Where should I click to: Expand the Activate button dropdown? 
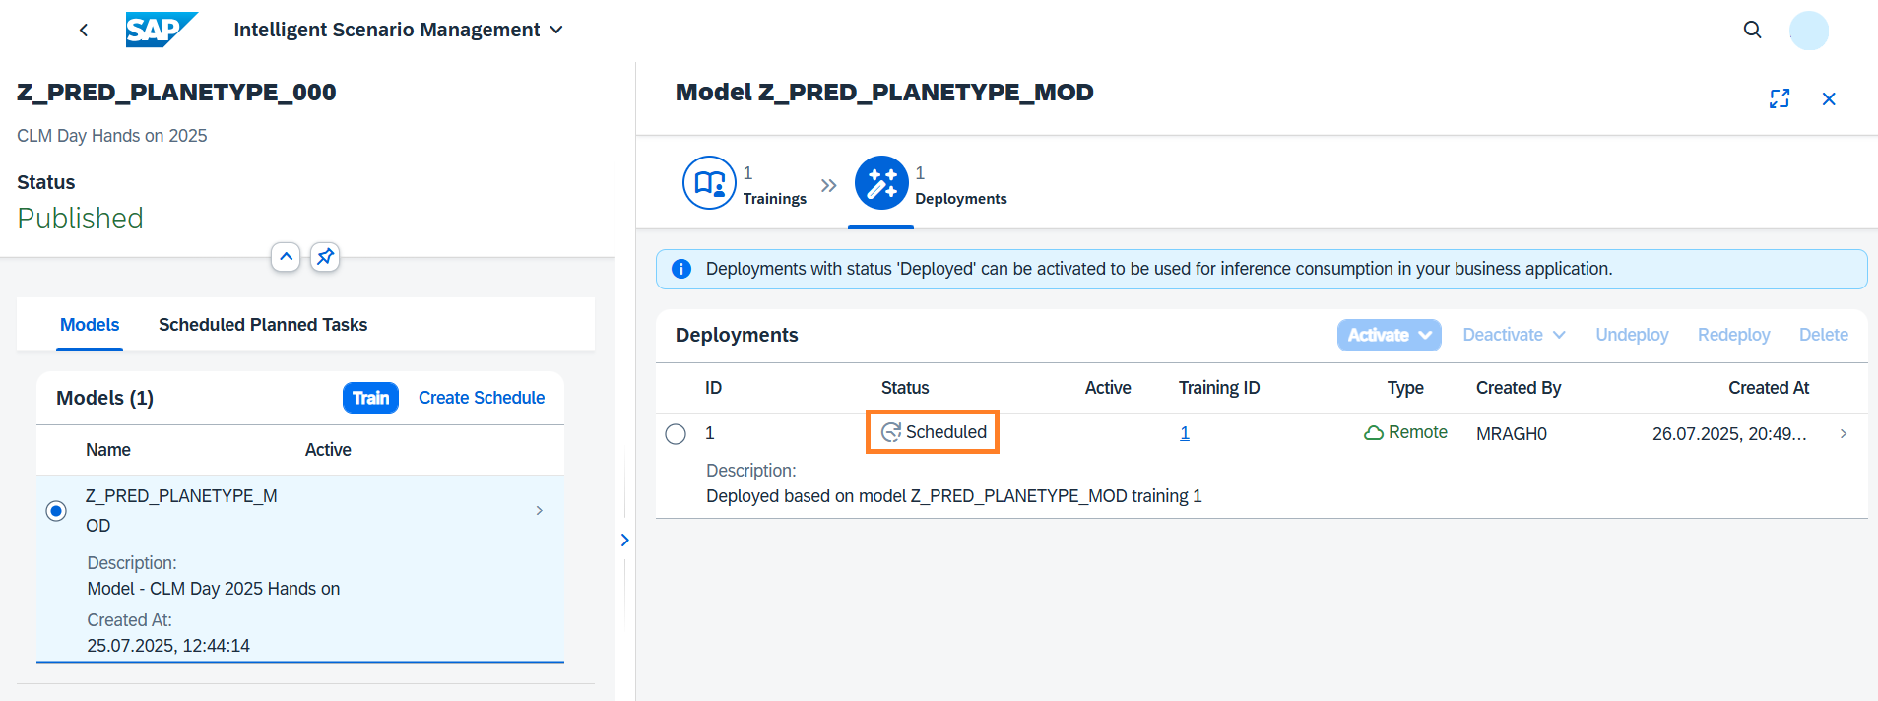1424,335
